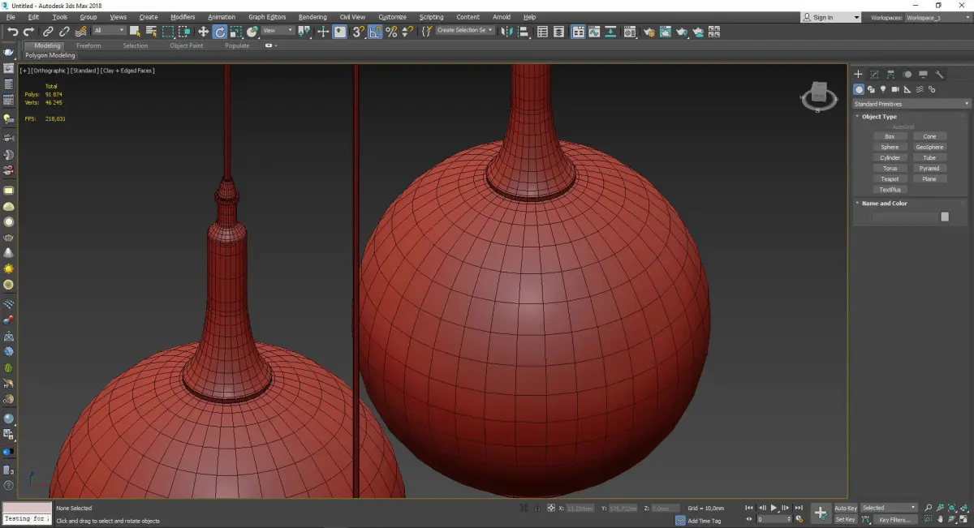Screen dimensions: 974x528
Task: Toggle Absolute/Offset transform type-in mode
Action: tap(551, 508)
